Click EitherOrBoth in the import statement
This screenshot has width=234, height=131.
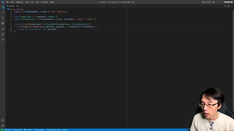31,12
